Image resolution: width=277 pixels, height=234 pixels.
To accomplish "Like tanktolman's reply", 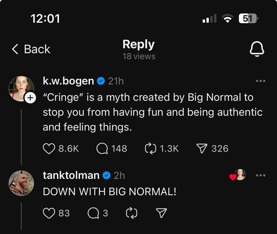I will point(49,213).
